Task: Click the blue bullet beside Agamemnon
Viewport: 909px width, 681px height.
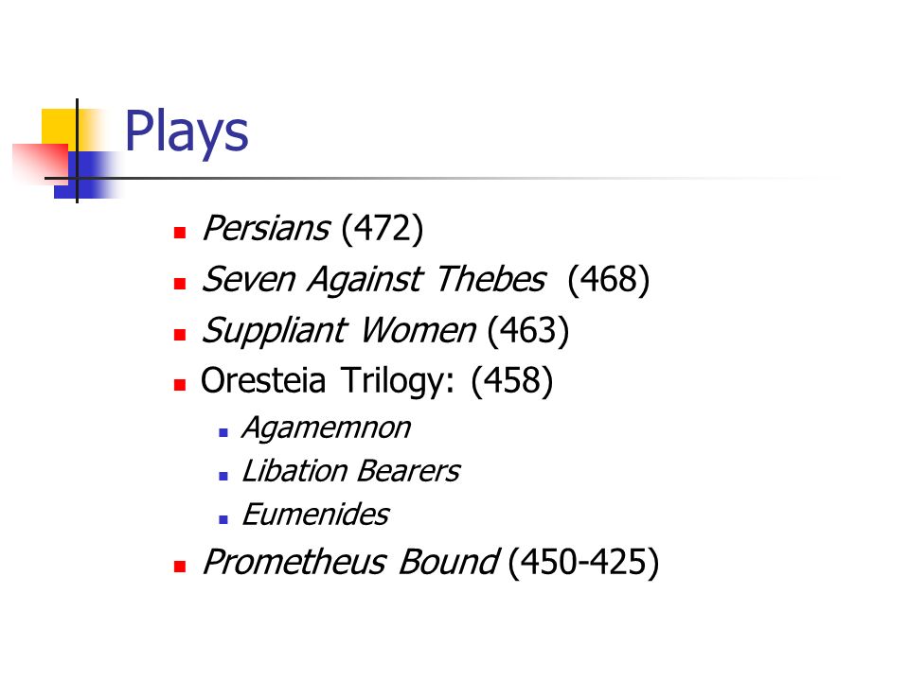Action: [223, 432]
